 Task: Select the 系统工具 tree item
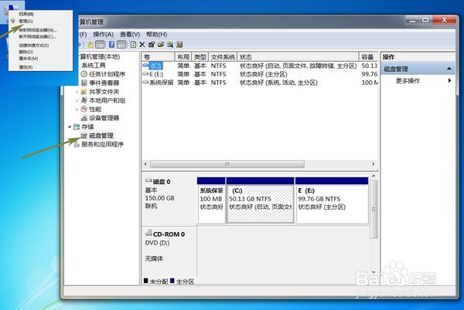(94, 66)
